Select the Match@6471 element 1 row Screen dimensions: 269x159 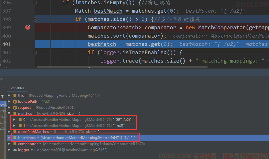pos(138,126)
